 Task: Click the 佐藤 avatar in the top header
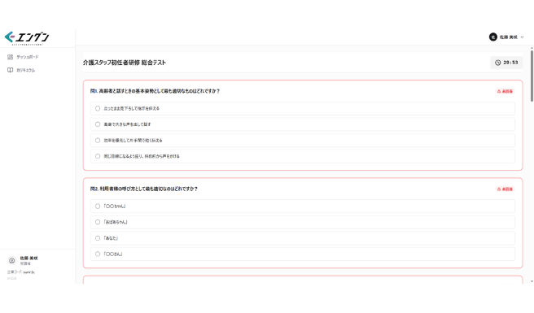click(x=492, y=37)
